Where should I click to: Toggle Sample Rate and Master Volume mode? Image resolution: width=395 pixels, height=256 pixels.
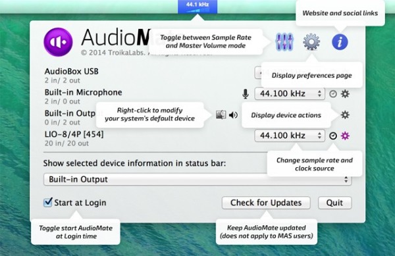(284, 41)
